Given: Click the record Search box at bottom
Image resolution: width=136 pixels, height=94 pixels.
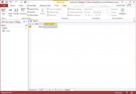Looking at the screenshot, I should pyautogui.click(x=70, y=90).
